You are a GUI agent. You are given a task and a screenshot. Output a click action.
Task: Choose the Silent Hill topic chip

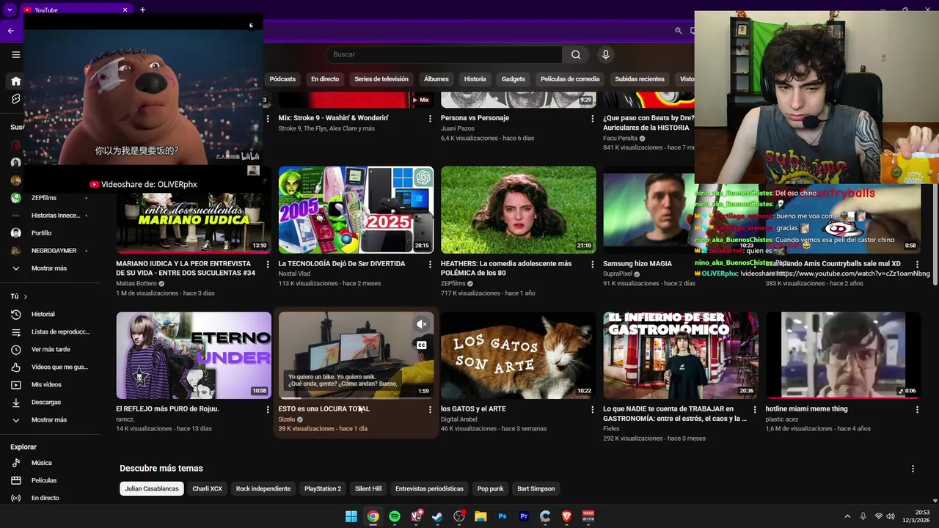point(368,488)
